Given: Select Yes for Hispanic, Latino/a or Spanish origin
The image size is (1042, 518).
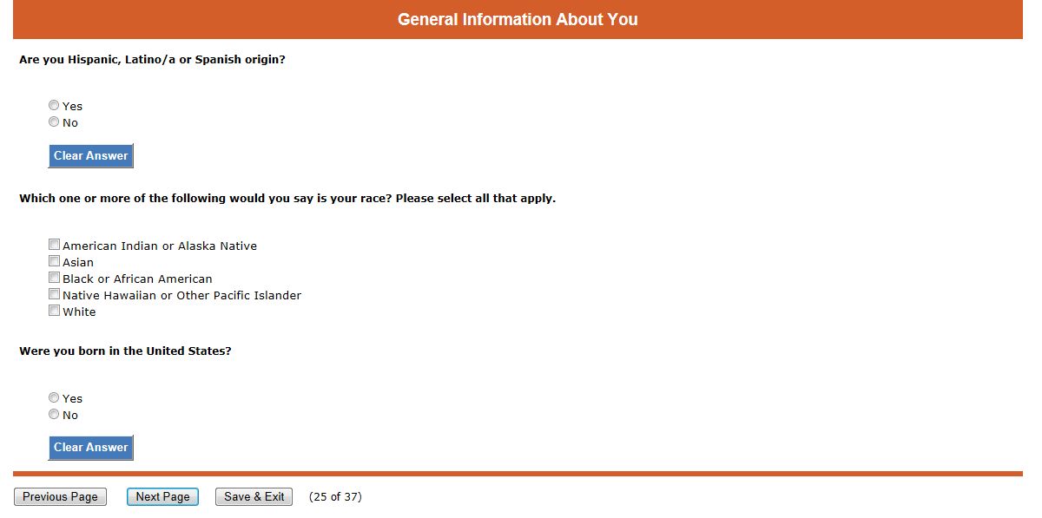Looking at the screenshot, I should pyautogui.click(x=54, y=106).
